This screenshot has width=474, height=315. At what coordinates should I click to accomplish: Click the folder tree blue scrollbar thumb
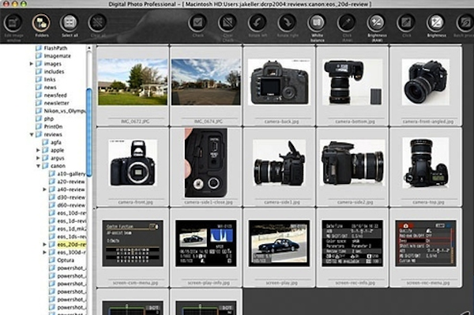89,133
